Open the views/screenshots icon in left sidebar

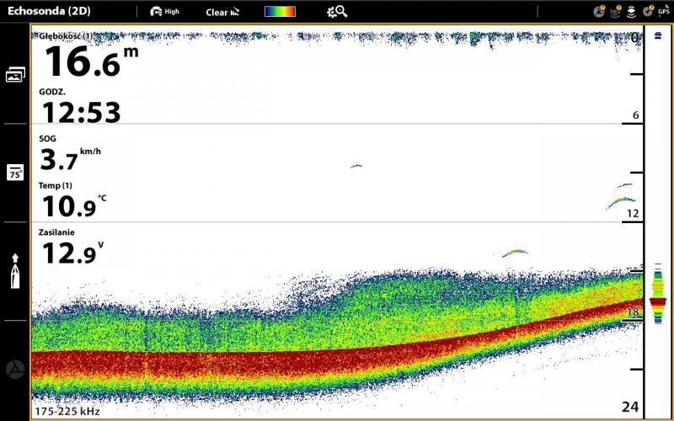pyautogui.click(x=15, y=75)
